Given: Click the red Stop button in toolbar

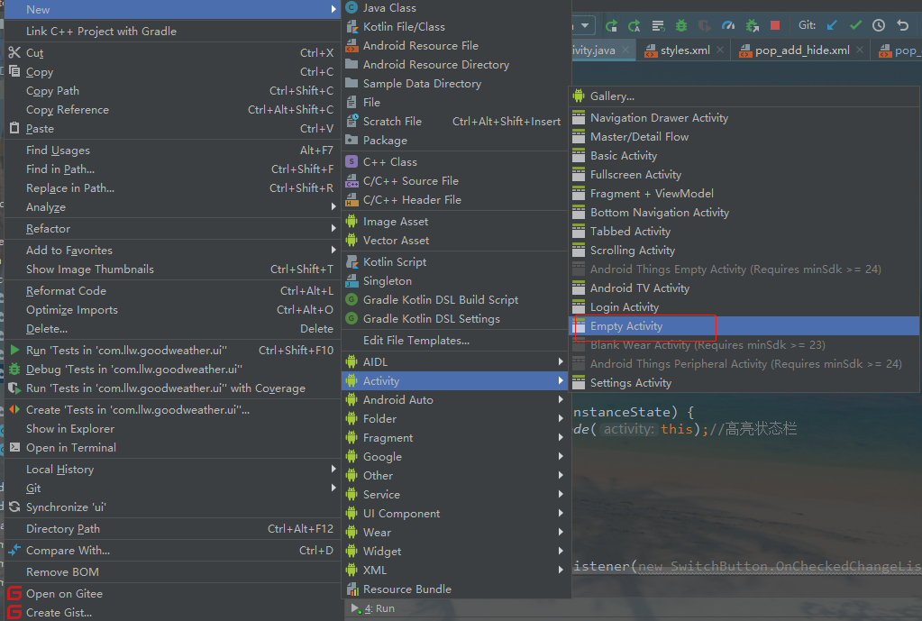Looking at the screenshot, I should pos(775,25).
